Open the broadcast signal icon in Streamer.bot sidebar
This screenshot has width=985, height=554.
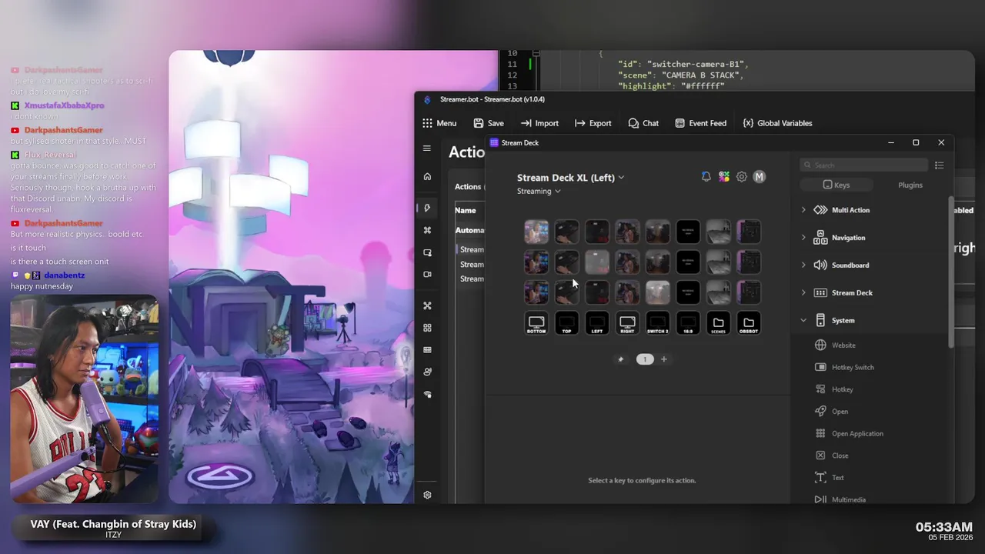point(427,394)
